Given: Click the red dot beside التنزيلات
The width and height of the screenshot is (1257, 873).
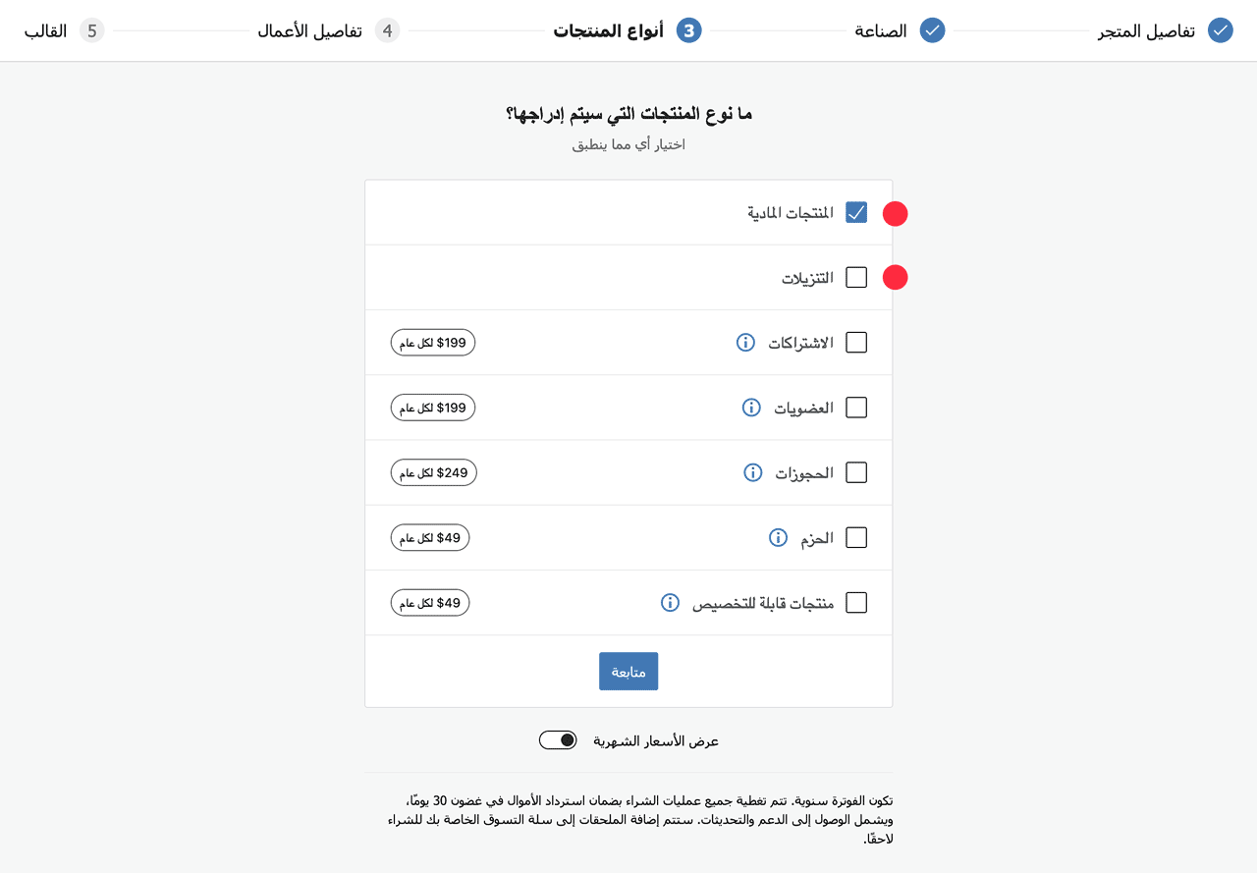Looking at the screenshot, I should coord(895,278).
